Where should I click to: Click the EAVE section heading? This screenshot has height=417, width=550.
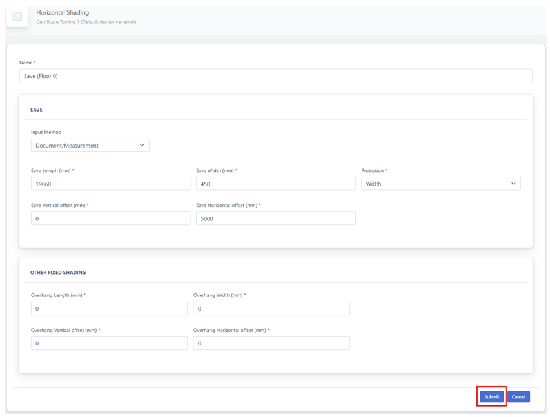[36, 110]
